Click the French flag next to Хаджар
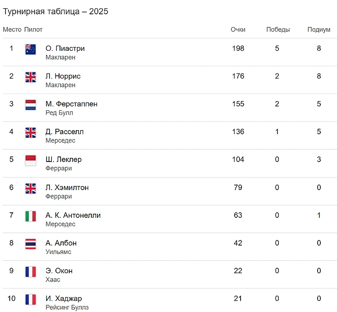The height and width of the screenshot is (312, 337). point(30,300)
